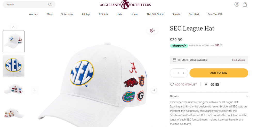Image resolution: width=258 pixels, height=127 pixels.
Task: Collapse the Details section
Action: 247,96
